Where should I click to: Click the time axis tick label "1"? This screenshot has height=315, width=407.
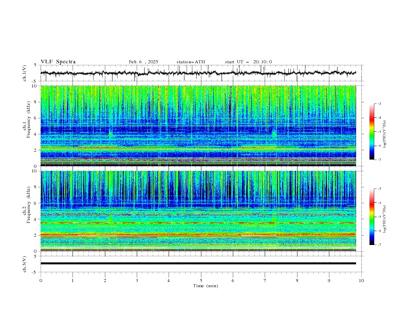[72, 281]
